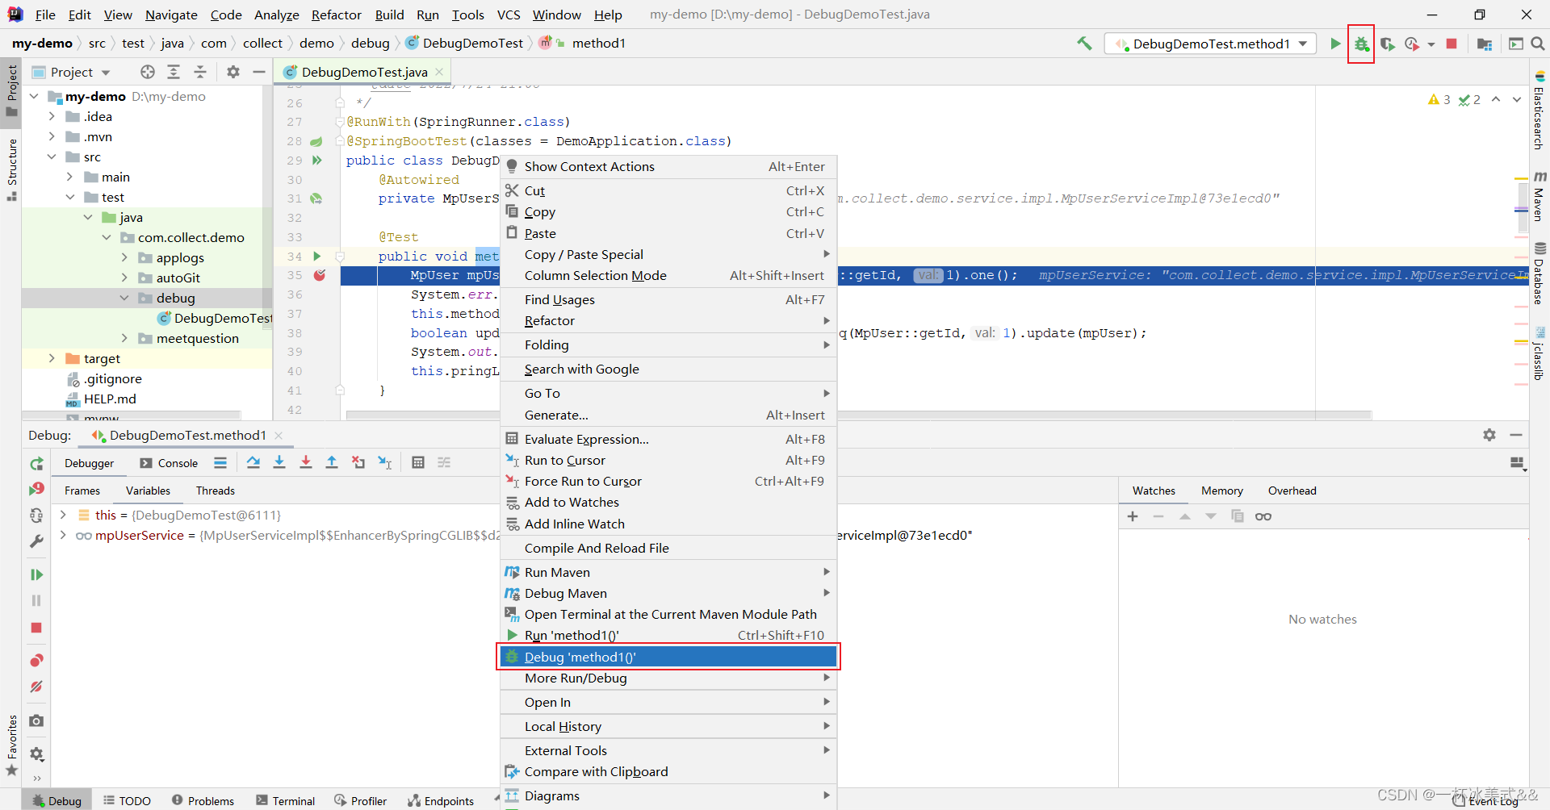This screenshot has width=1550, height=810.
Task: Click the red Stop icon in top toolbar
Action: (x=1452, y=44)
